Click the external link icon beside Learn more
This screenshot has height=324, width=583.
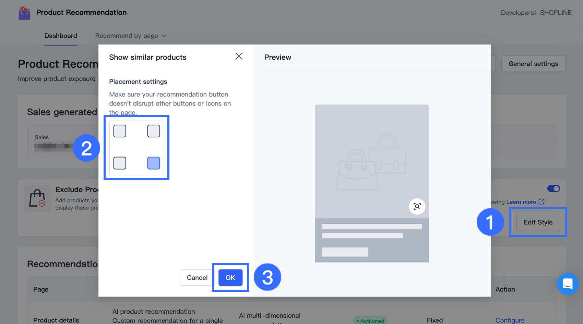tap(542, 202)
